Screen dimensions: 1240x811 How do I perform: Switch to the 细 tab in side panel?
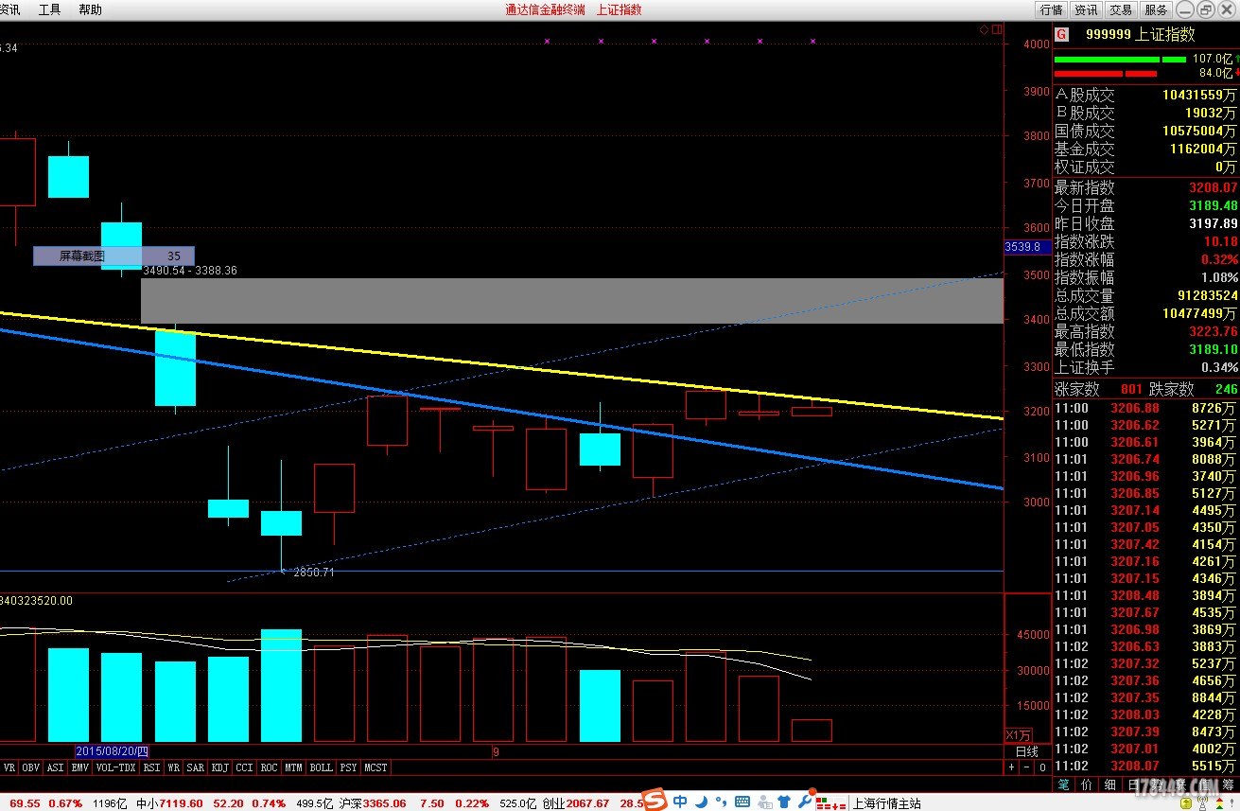pos(1110,785)
